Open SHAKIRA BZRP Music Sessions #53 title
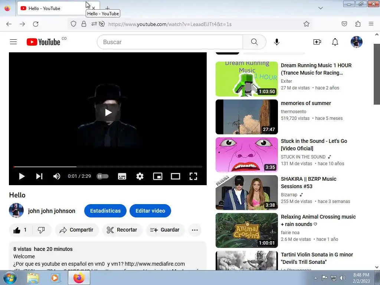The image size is (380, 285). [308, 183]
